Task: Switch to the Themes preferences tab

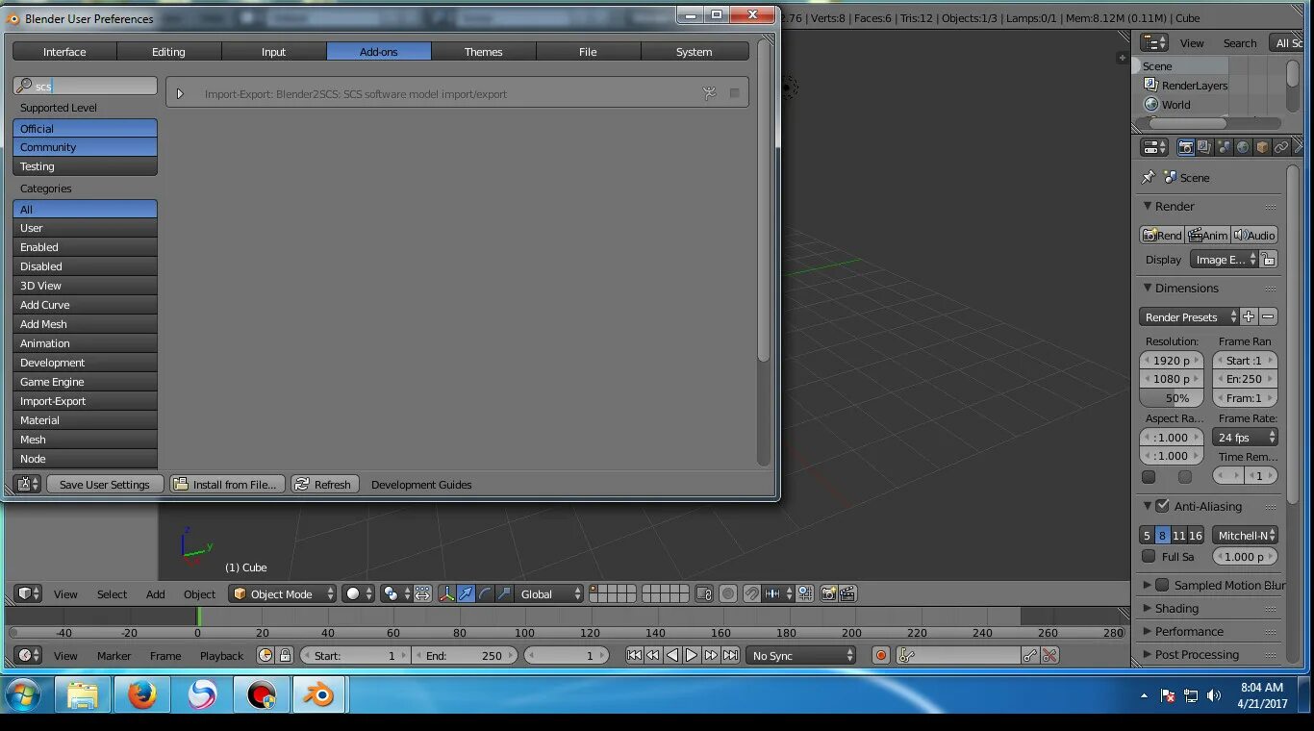Action: (484, 52)
